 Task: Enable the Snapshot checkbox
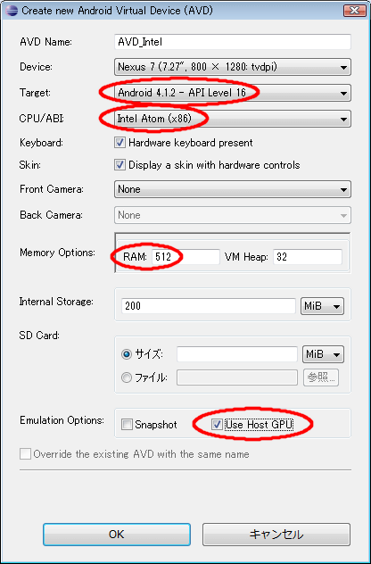[x=127, y=425]
